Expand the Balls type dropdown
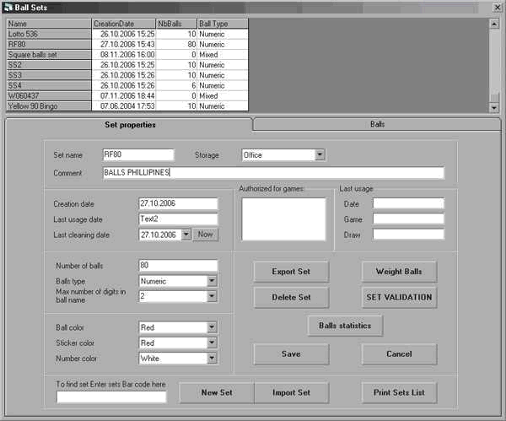 [212, 281]
